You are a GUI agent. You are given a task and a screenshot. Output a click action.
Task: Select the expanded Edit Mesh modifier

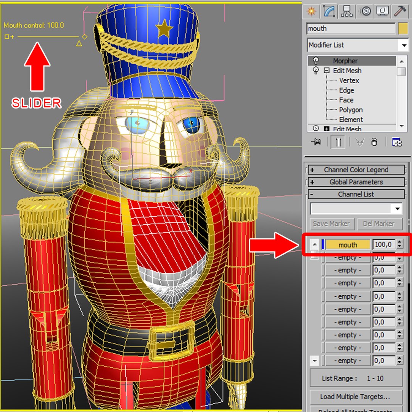(348, 71)
